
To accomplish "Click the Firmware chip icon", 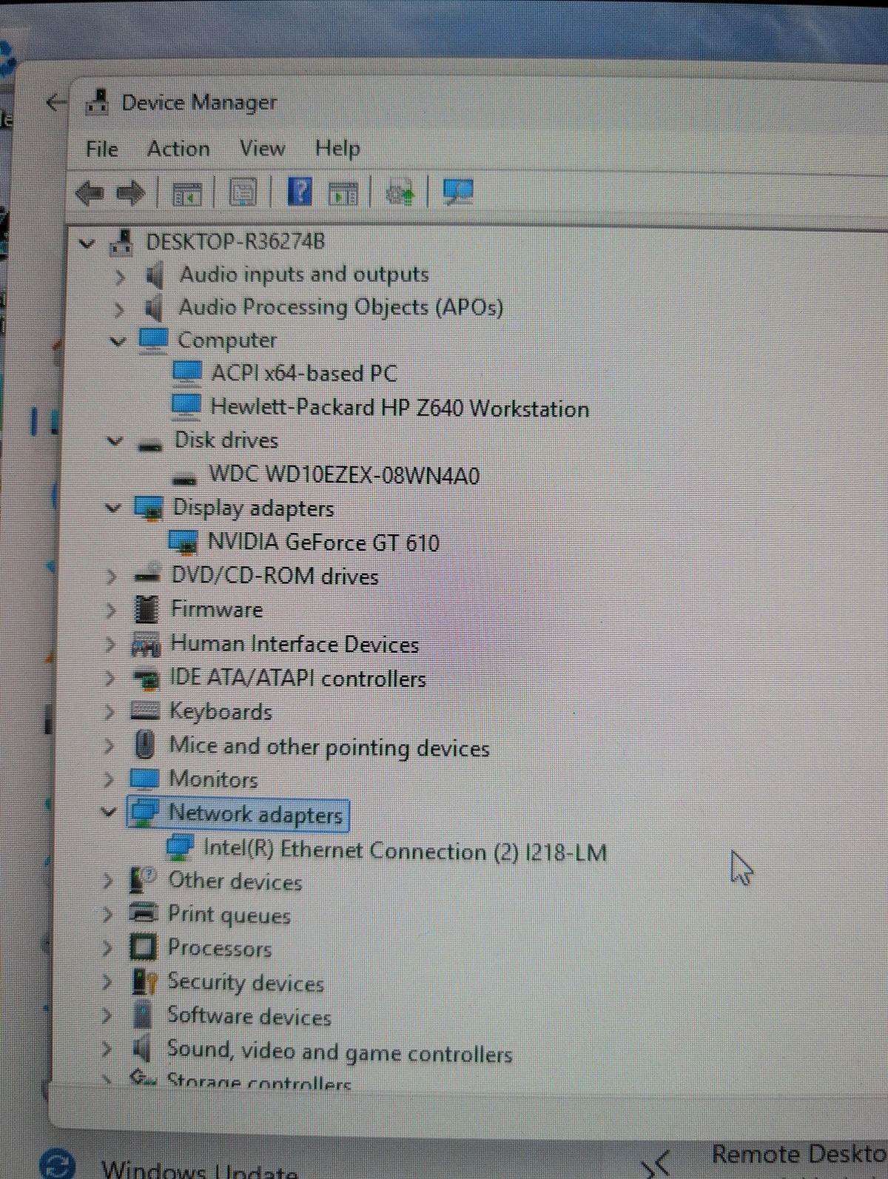I will [x=147, y=609].
